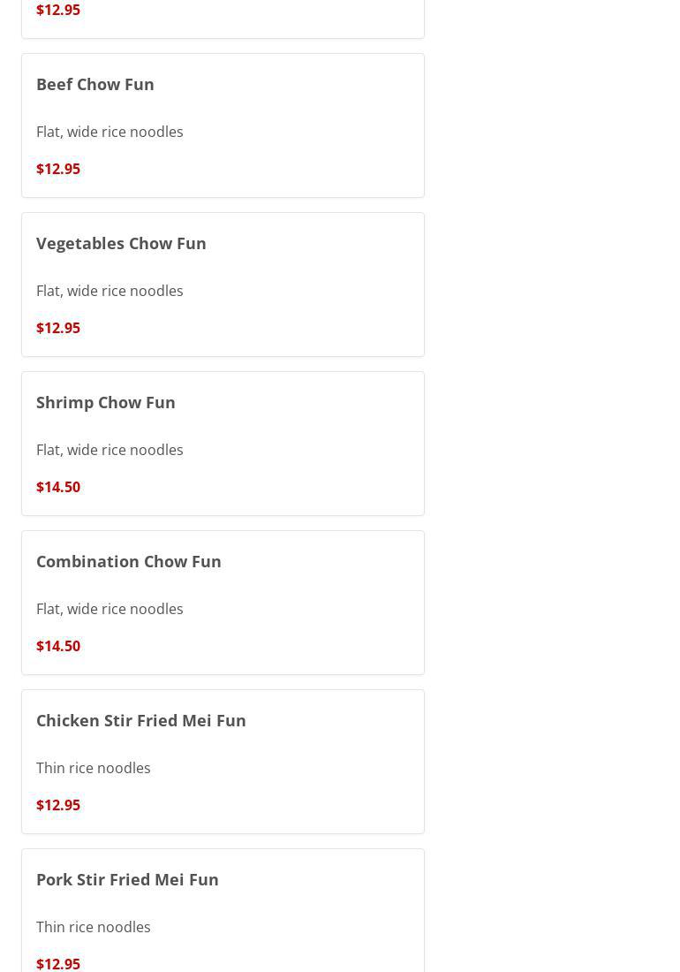The height and width of the screenshot is (972, 680).
Task: Click the Shrimp Chow Fun $14.50 price
Action: tap(58, 487)
